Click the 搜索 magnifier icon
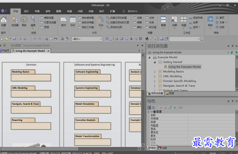Screen dimensions: 238x154 coord(33,19)
